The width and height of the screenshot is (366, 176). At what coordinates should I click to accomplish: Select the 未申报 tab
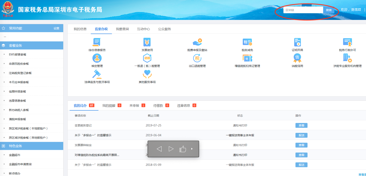(x=134, y=106)
